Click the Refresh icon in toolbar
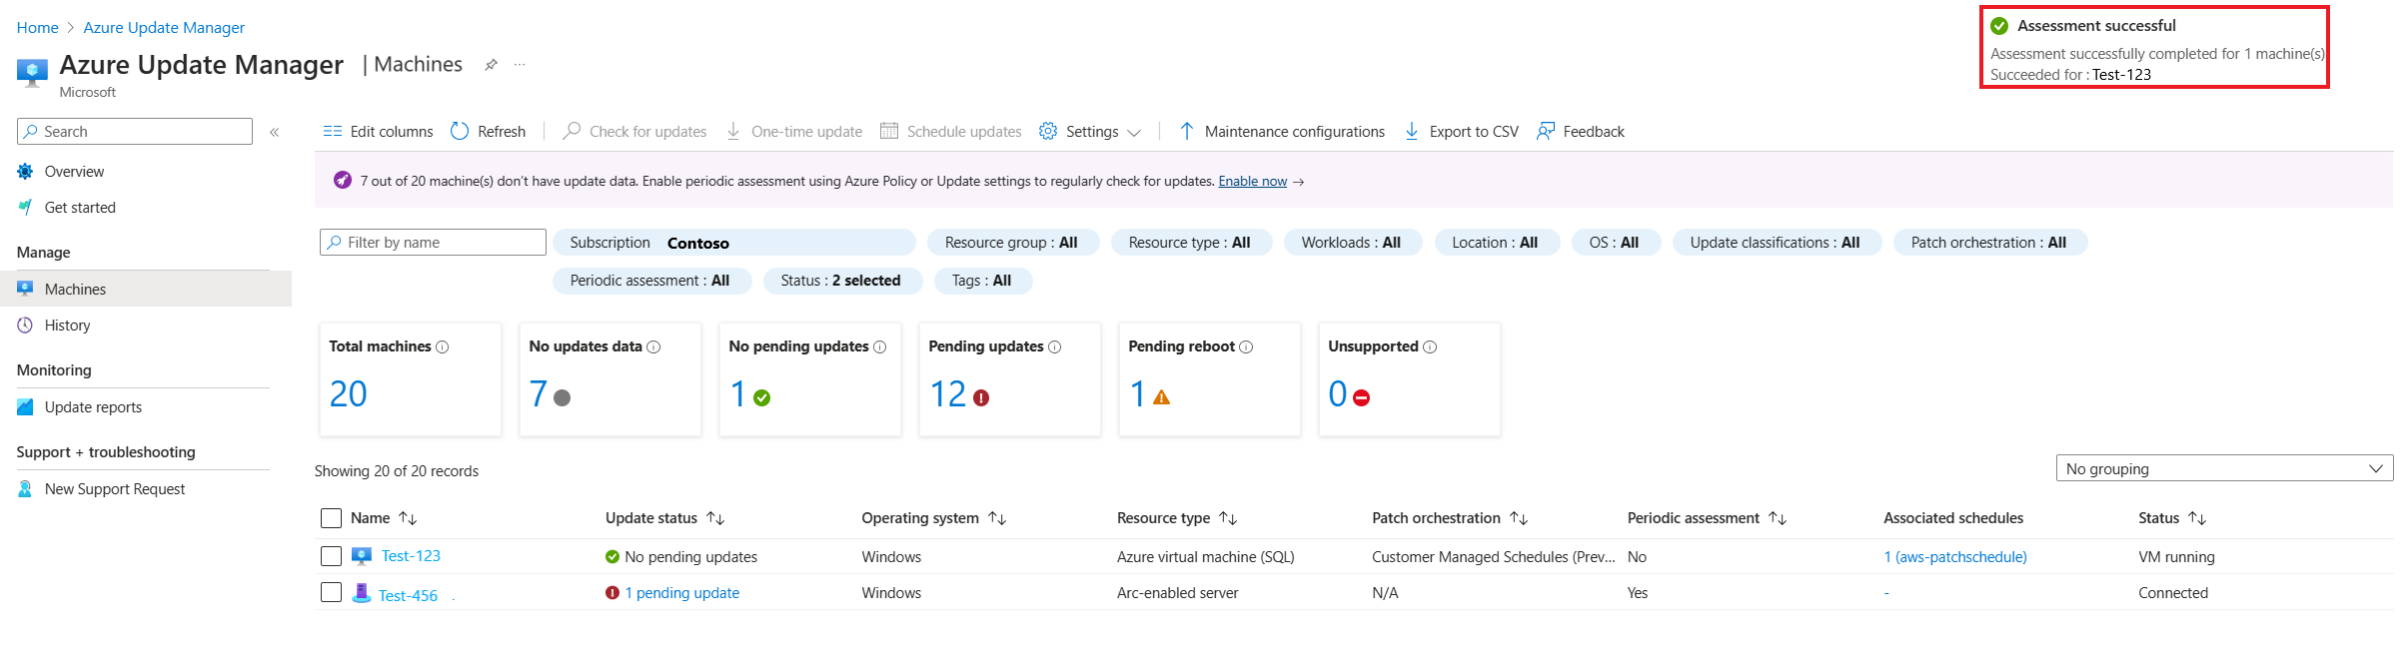Viewport: 2408px width, 672px height. pos(460,131)
